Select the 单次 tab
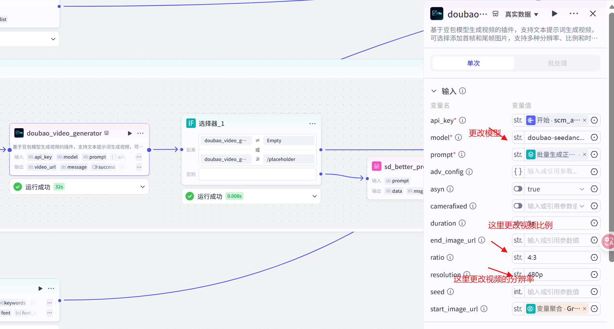 [473, 63]
